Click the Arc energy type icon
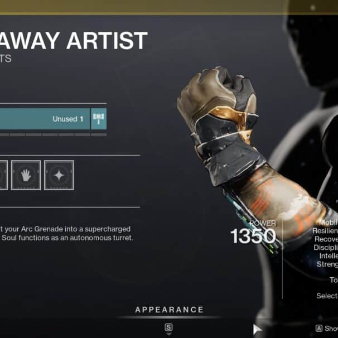Screen dimensions: 338x338 tap(99, 119)
